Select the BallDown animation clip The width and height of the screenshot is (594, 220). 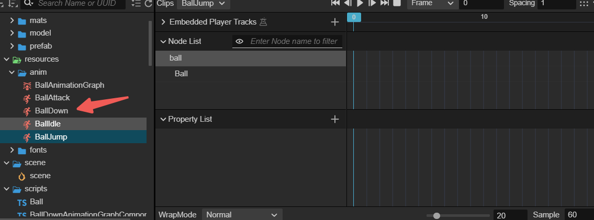pos(51,111)
